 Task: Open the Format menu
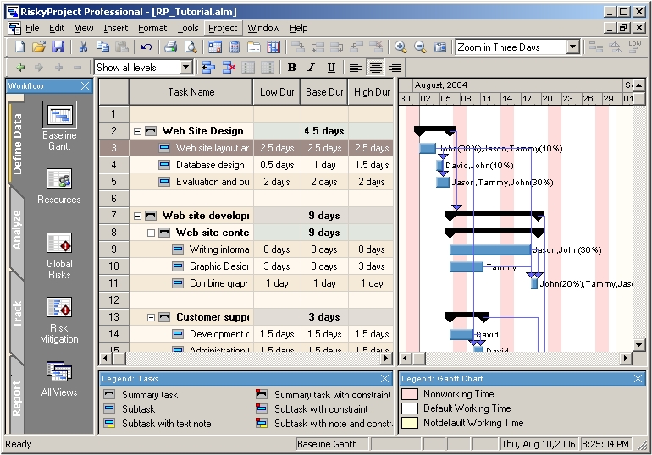pyautogui.click(x=152, y=28)
